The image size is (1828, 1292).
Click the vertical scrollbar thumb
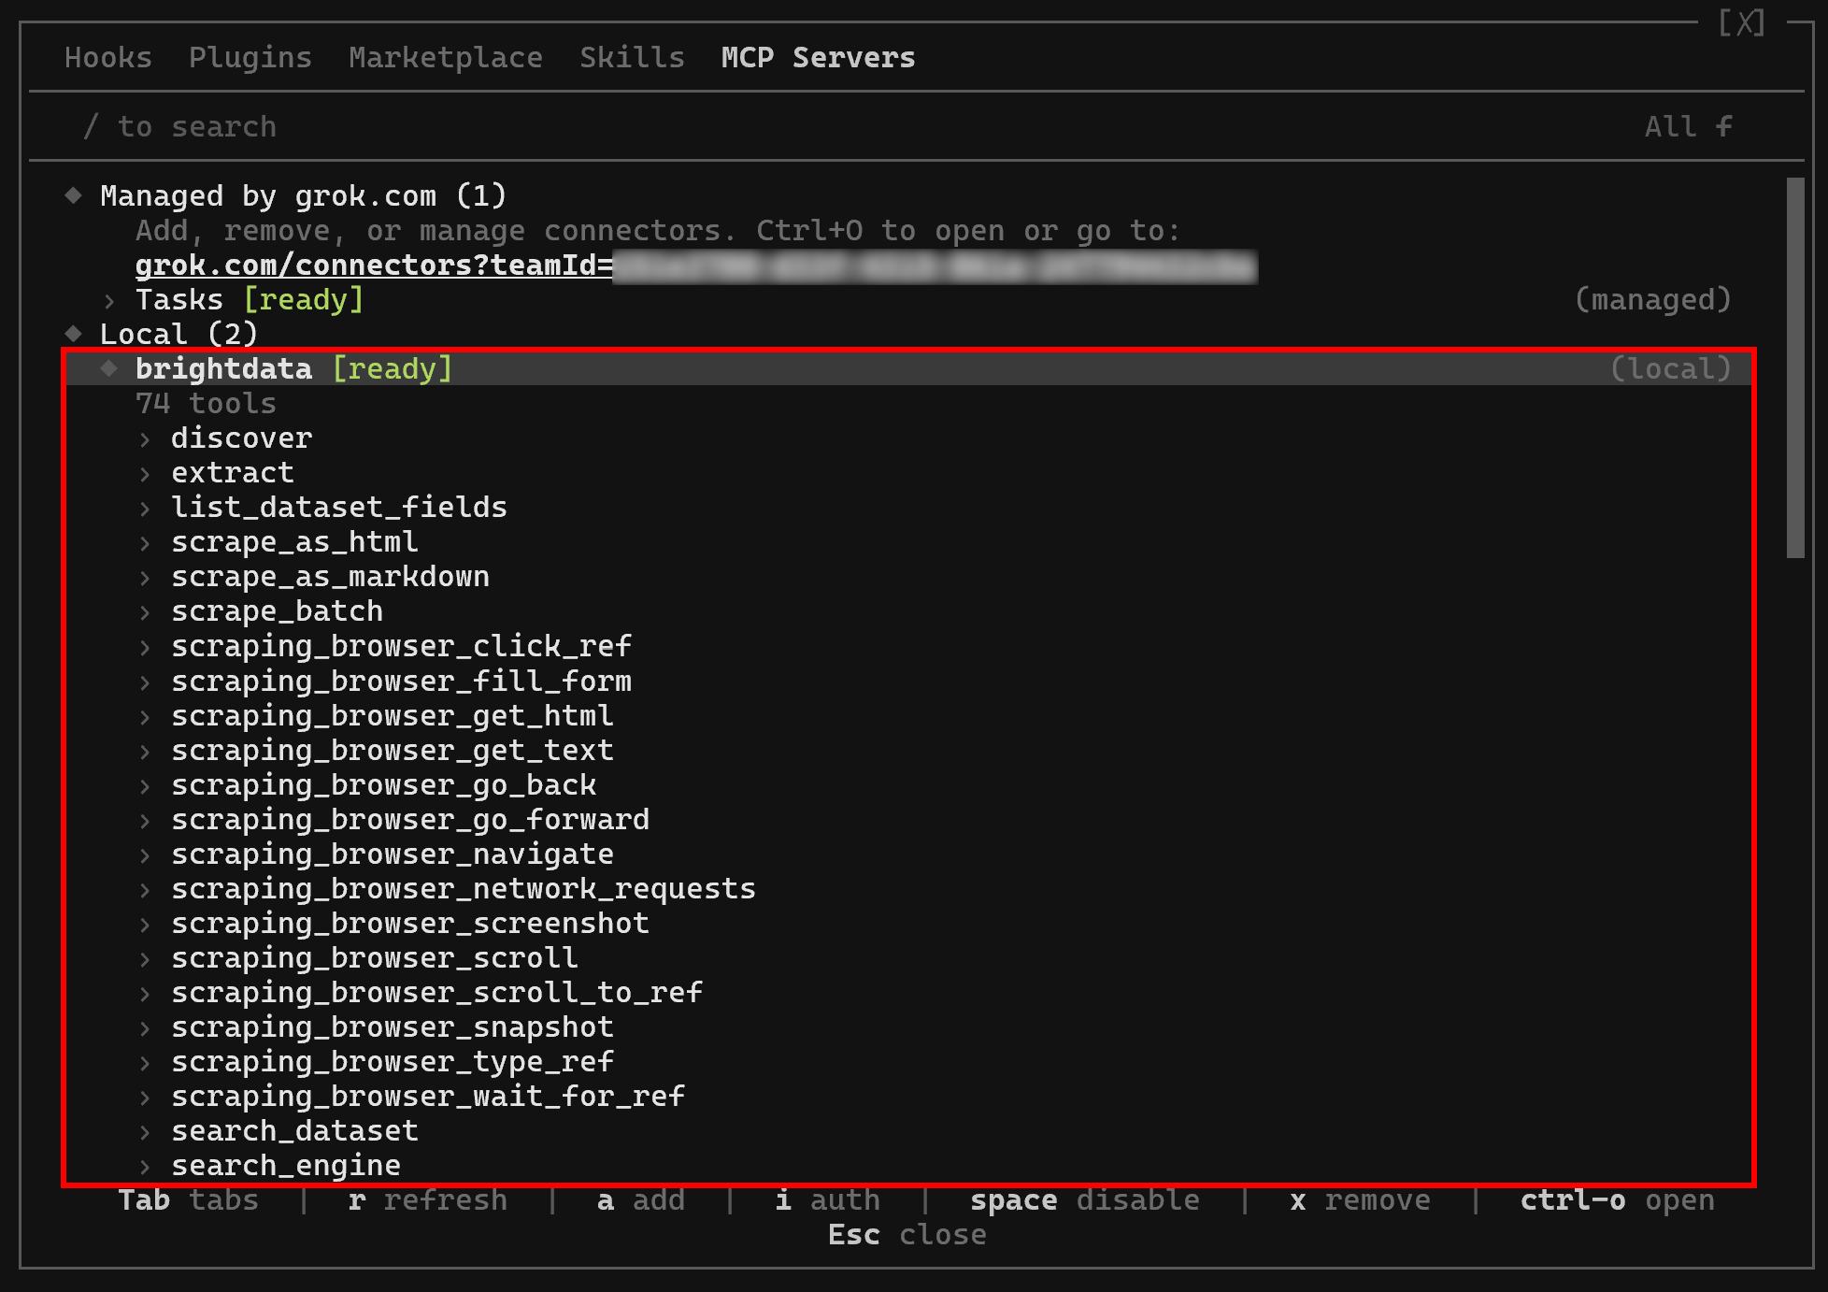click(1794, 368)
